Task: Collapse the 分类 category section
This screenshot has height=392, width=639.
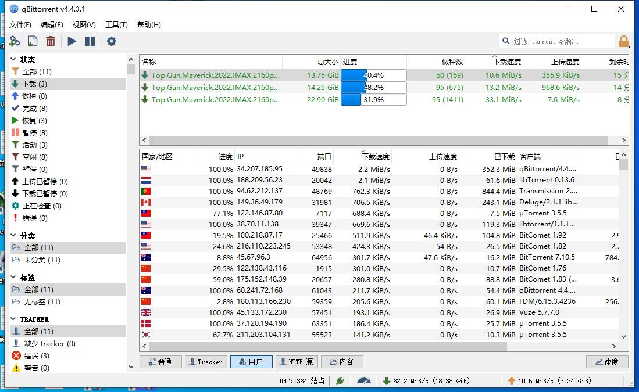Action: pos(13,235)
